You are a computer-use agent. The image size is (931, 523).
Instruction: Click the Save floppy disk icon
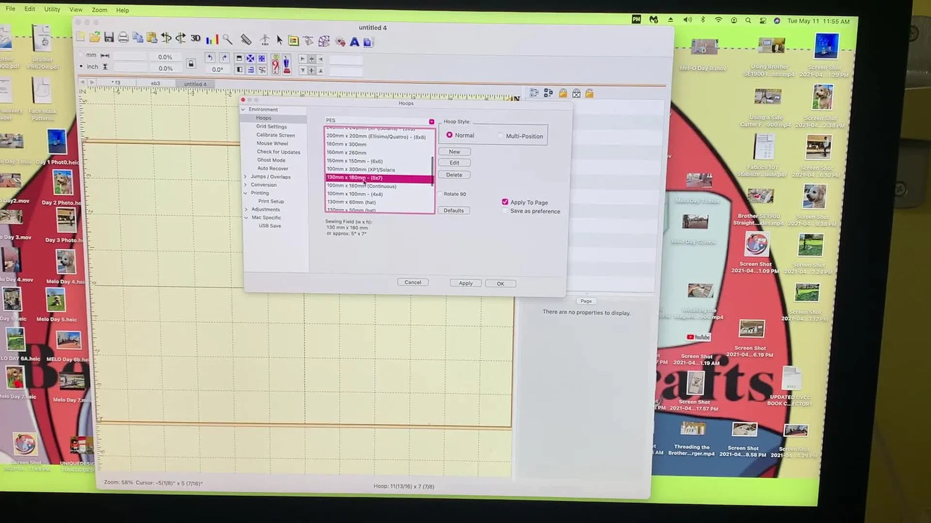point(109,37)
